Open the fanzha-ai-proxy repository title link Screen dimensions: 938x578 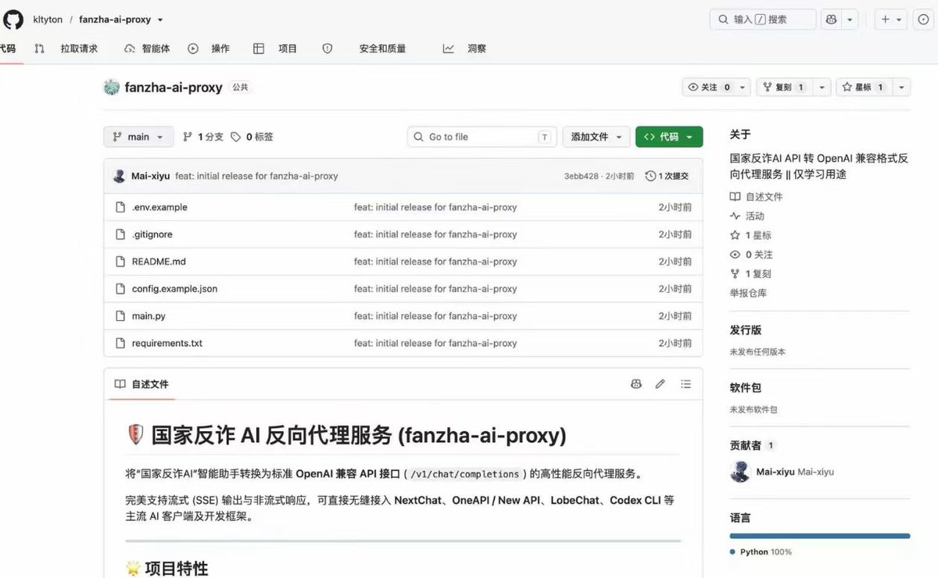pyautogui.click(x=174, y=87)
